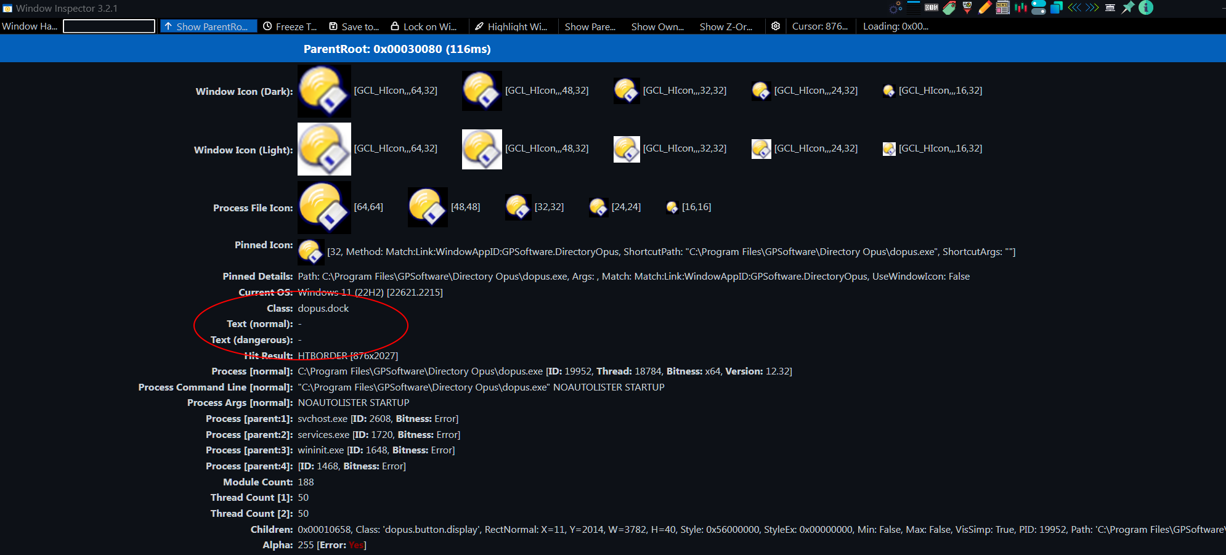This screenshot has height=555, width=1226.
Task: Click 'HTBORDER [876x2027]' hit result value
Action: click(x=347, y=355)
